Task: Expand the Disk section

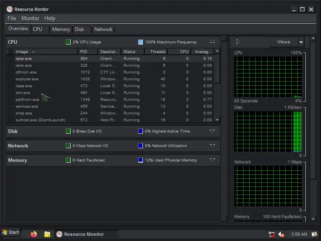Action: click(213, 131)
